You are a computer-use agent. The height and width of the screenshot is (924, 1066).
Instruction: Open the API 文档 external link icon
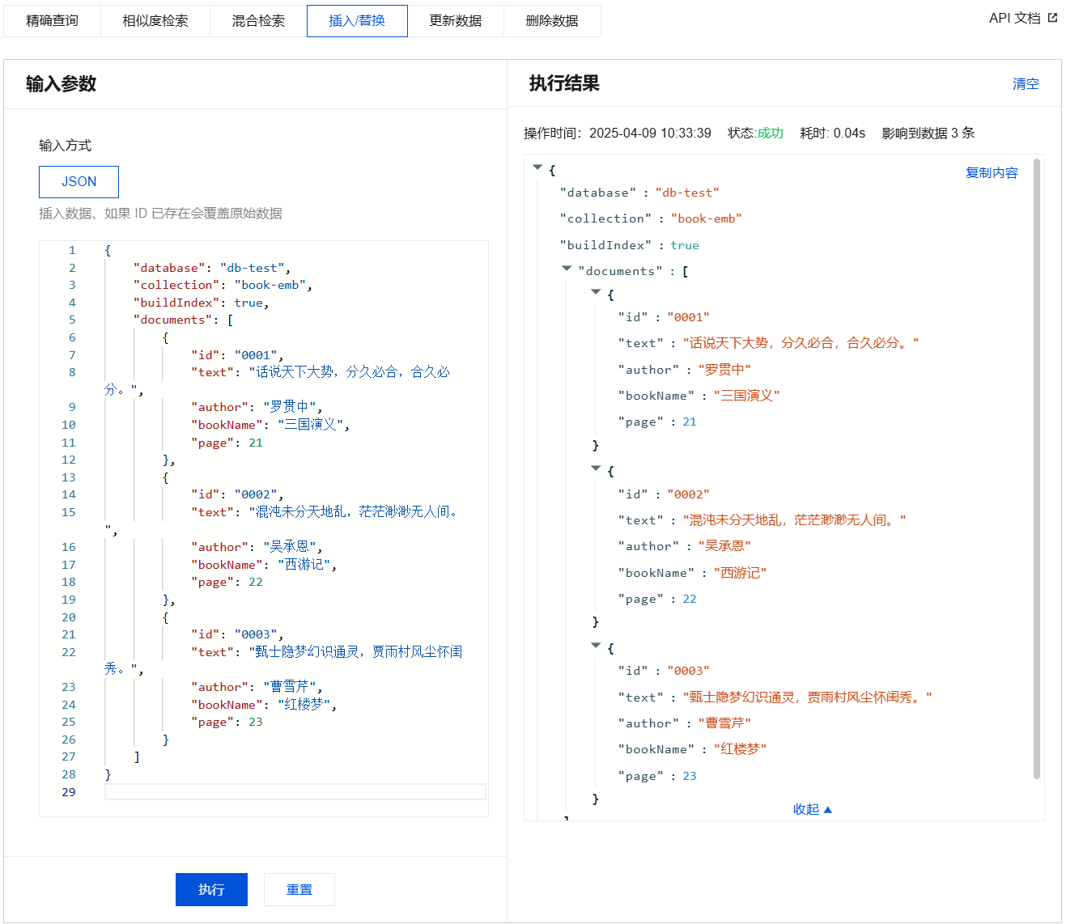1052,18
